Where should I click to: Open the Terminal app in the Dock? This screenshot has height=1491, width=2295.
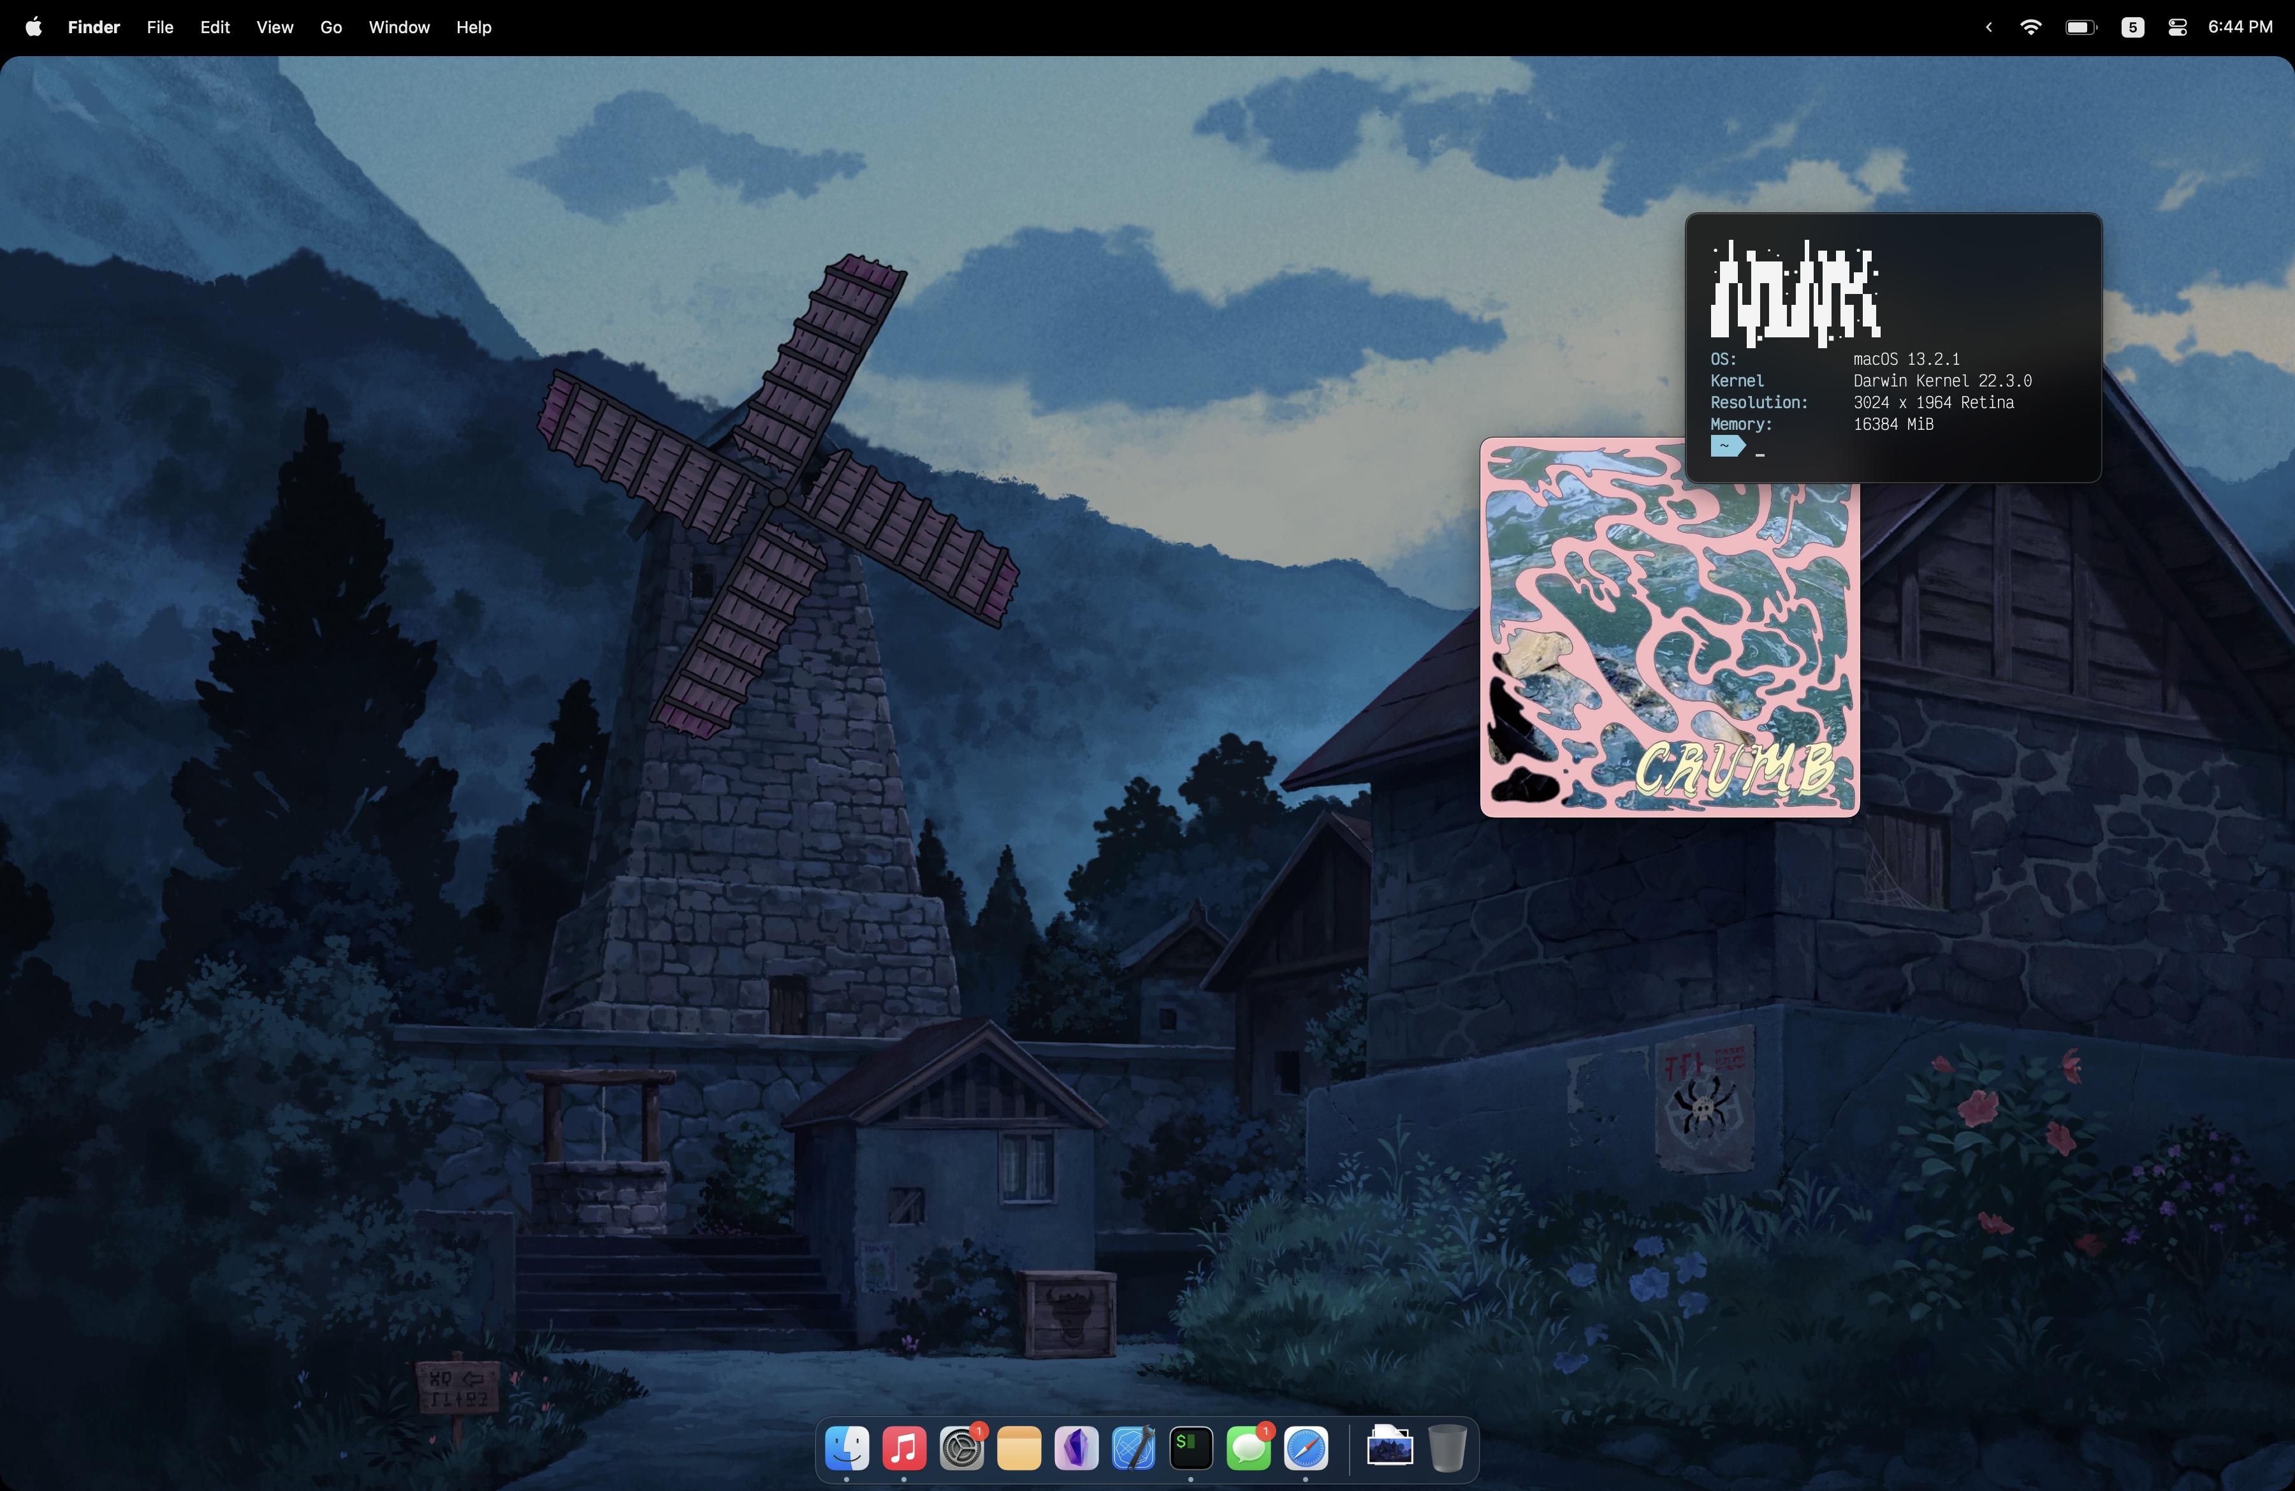click(x=1191, y=1448)
